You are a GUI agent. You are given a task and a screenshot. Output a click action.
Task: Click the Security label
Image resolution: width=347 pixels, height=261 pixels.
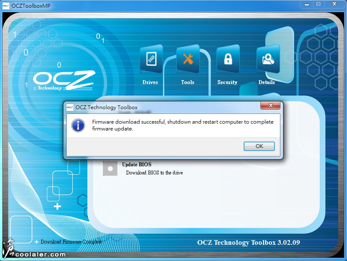click(x=227, y=82)
